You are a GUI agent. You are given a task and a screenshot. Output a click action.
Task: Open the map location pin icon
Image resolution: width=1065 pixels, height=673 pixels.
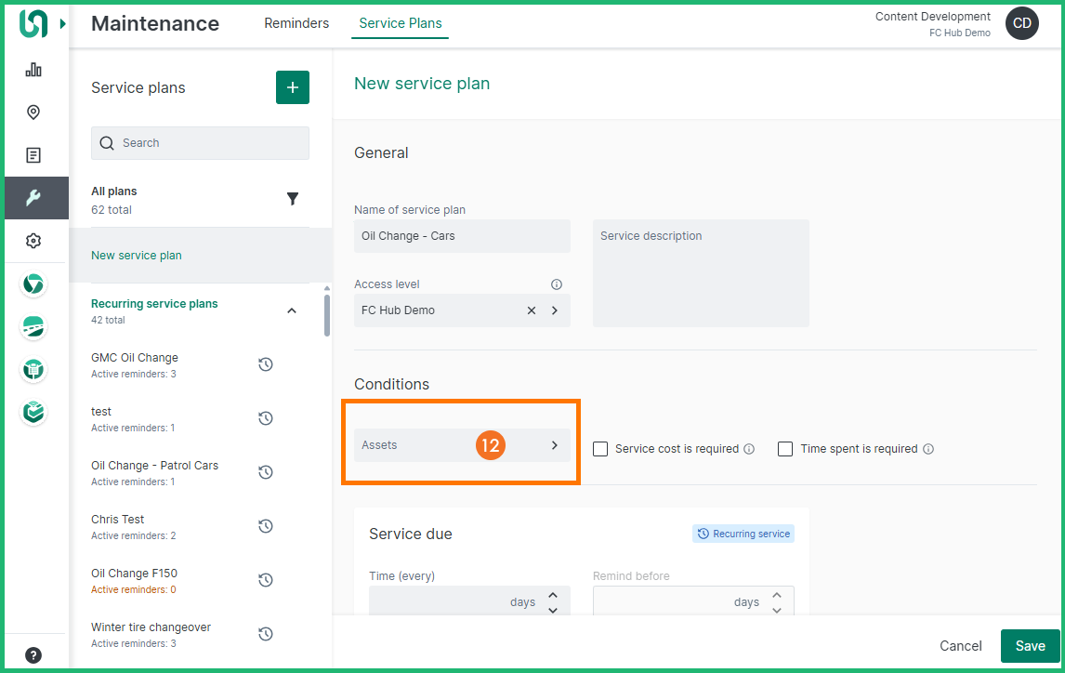pyautogui.click(x=33, y=112)
